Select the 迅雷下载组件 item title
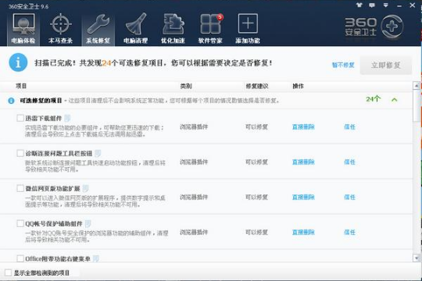The image size is (422, 281). click(x=44, y=118)
